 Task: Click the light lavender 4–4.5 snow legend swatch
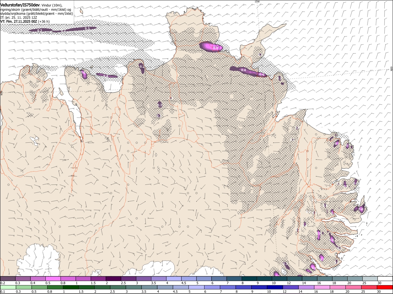tap(173, 279)
